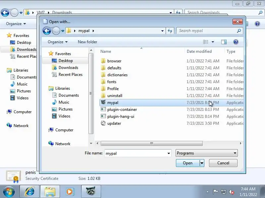Image resolution: width=265 pixels, height=198 pixels.
Task: Open Organize menu in Downloads window
Action: pos(16,24)
